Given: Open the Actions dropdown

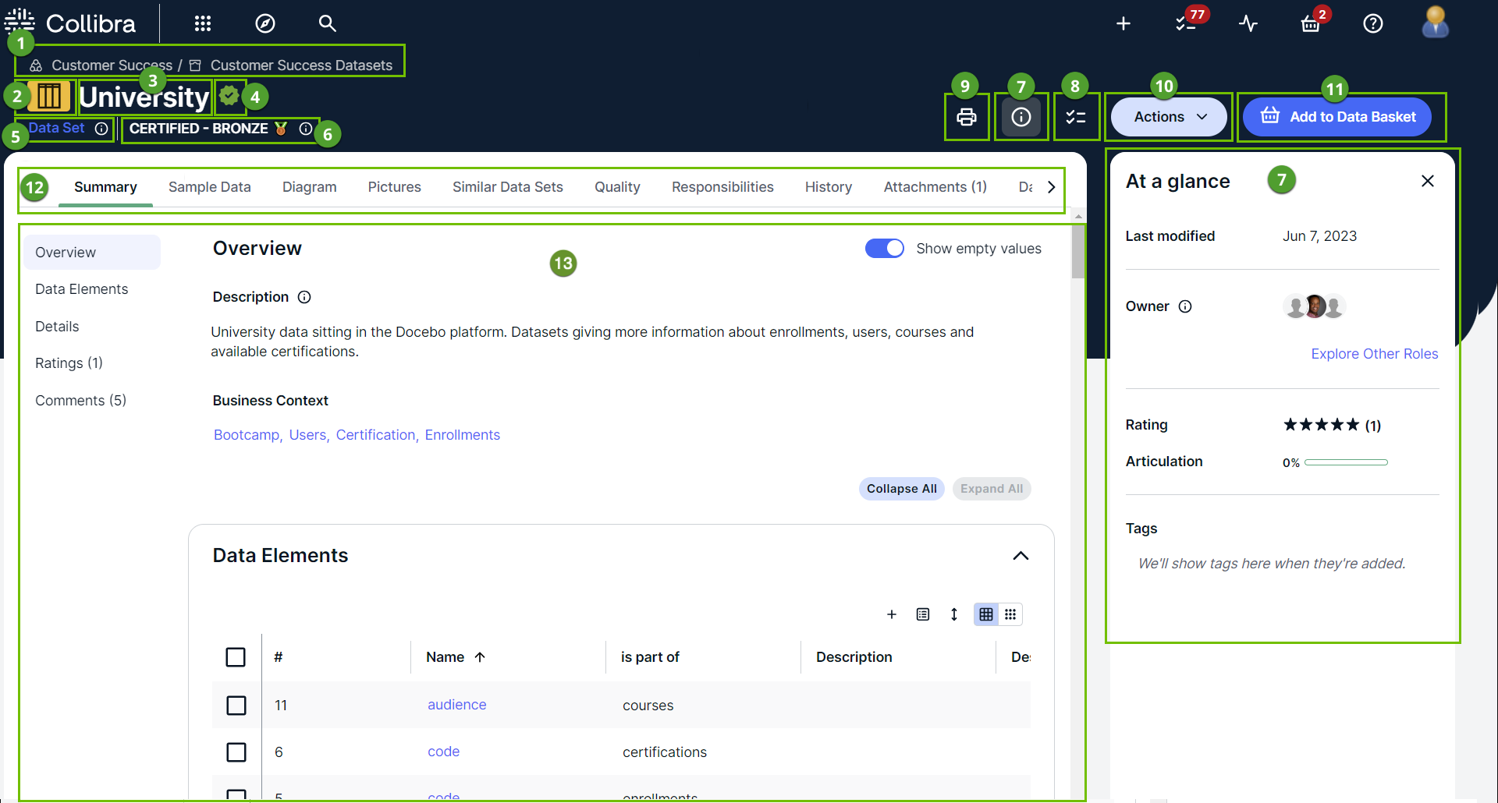Looking at the screenshot, I should [1169, 117].
